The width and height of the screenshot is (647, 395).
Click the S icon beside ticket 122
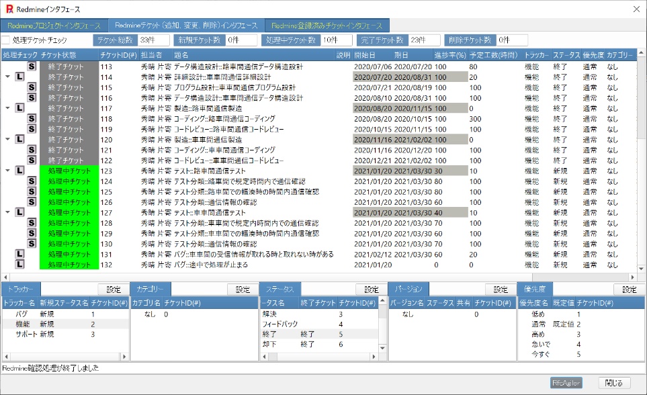coord(32,160)
